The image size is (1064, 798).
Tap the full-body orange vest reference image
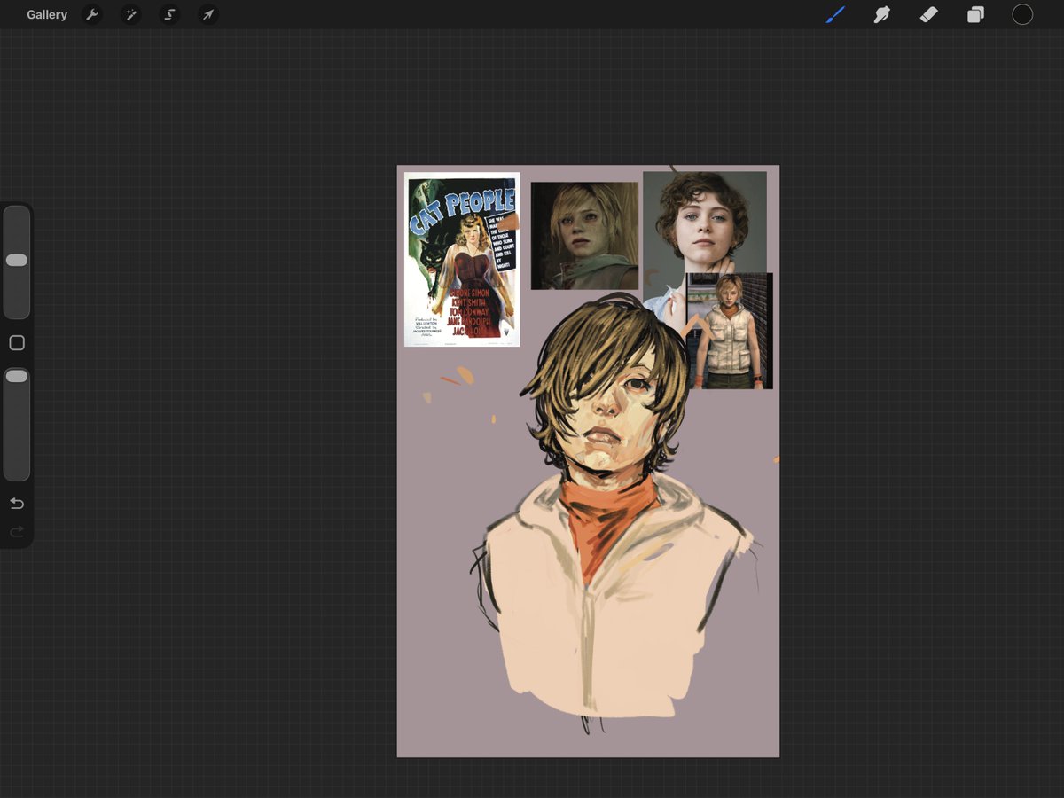(x=729, y=332)
